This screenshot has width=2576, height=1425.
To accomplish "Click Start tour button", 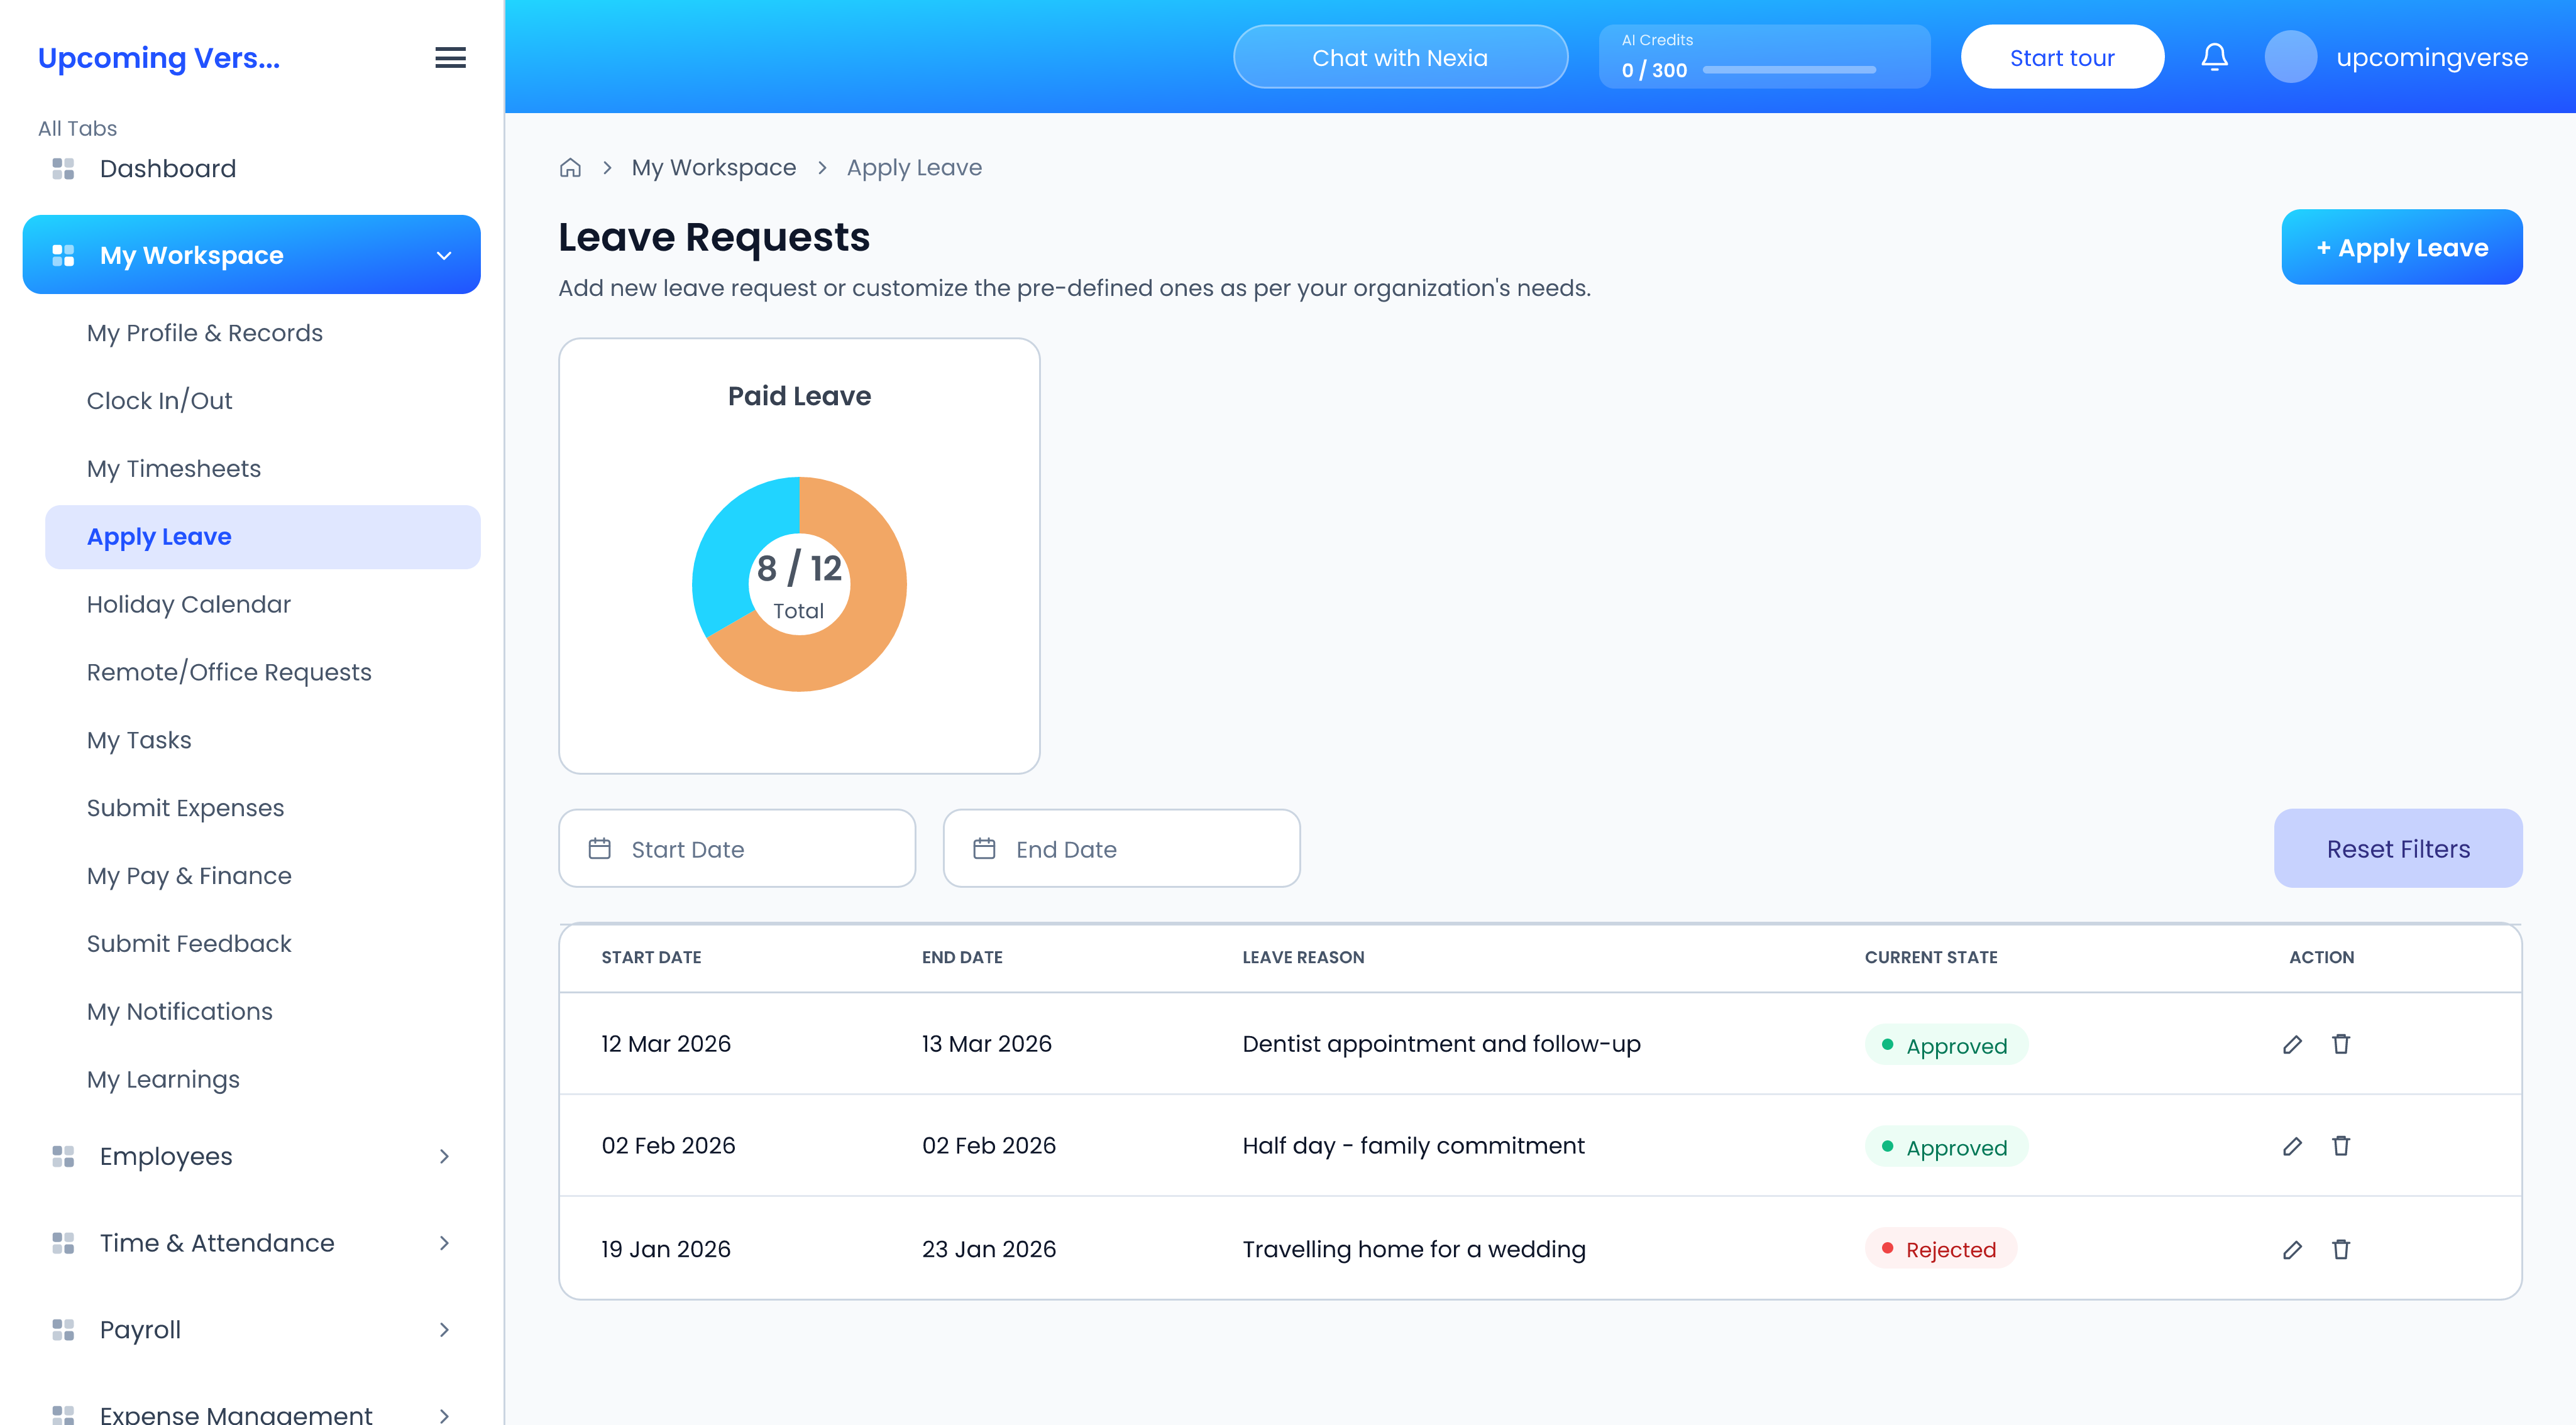I will [x=2062, y=57].
